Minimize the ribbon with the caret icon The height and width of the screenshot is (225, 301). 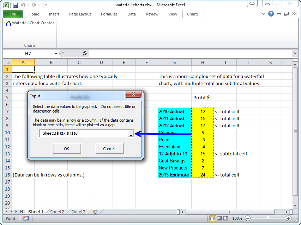click(264, 14)
